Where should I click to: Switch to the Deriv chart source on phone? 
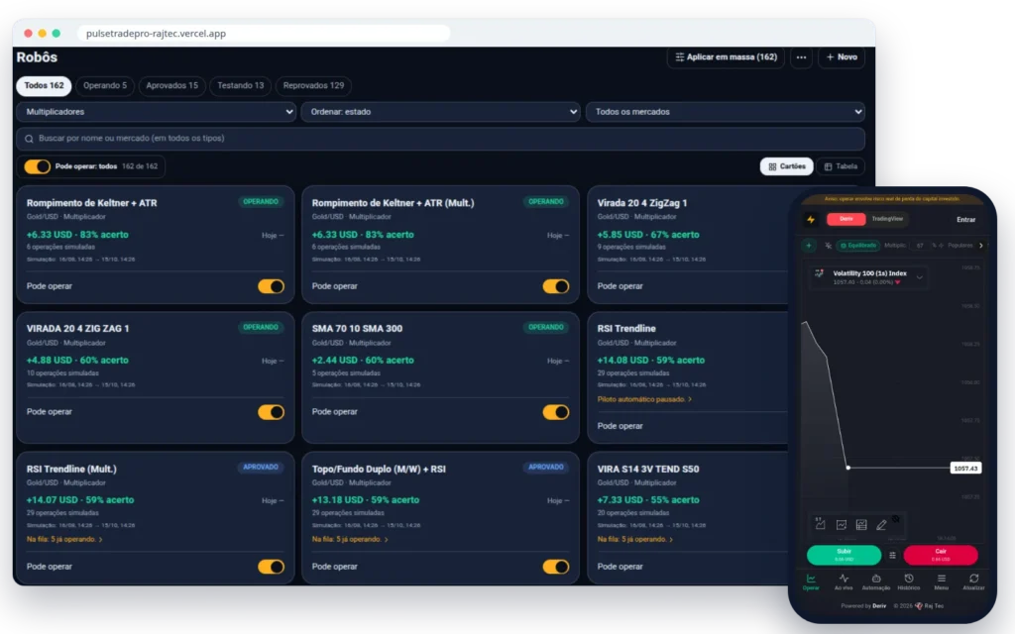(846, 219)
